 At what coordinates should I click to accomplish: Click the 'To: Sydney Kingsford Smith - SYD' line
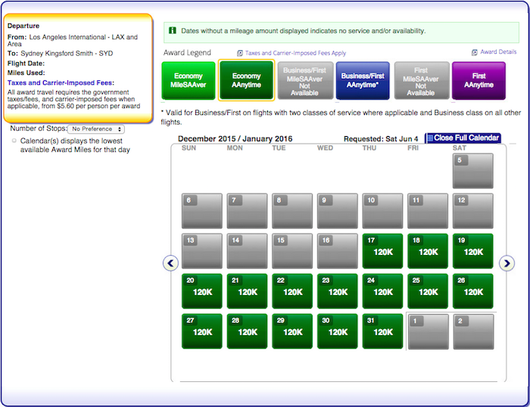60,54
